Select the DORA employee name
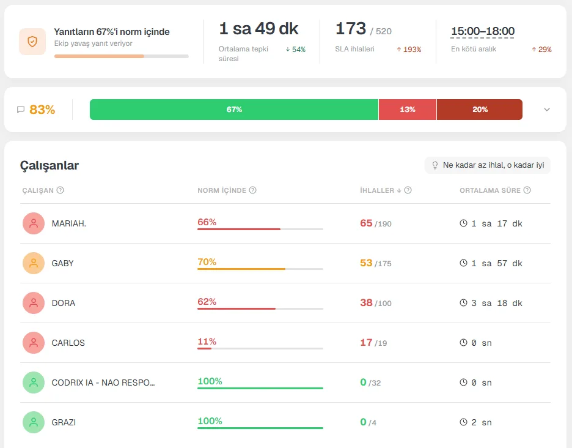 64,304
